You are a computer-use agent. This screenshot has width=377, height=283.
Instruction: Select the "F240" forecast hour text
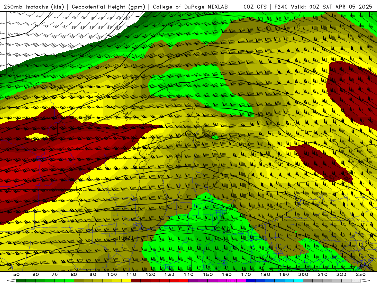coord(281,7)
